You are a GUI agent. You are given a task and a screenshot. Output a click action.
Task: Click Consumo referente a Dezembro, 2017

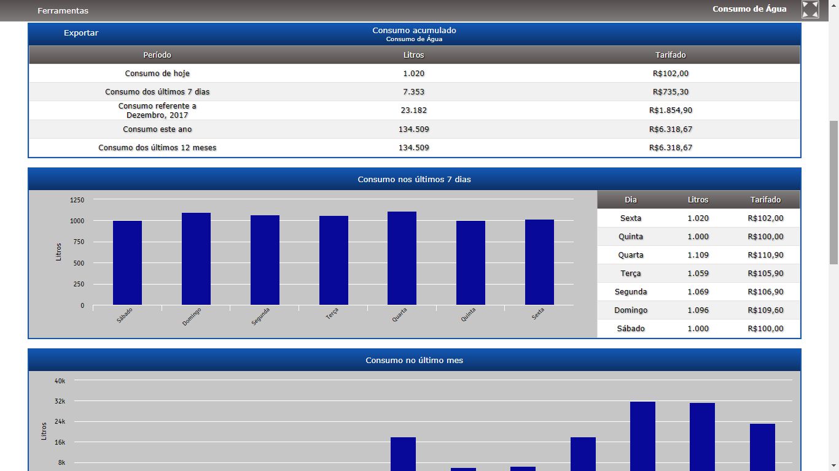click(x=157, y=110)
